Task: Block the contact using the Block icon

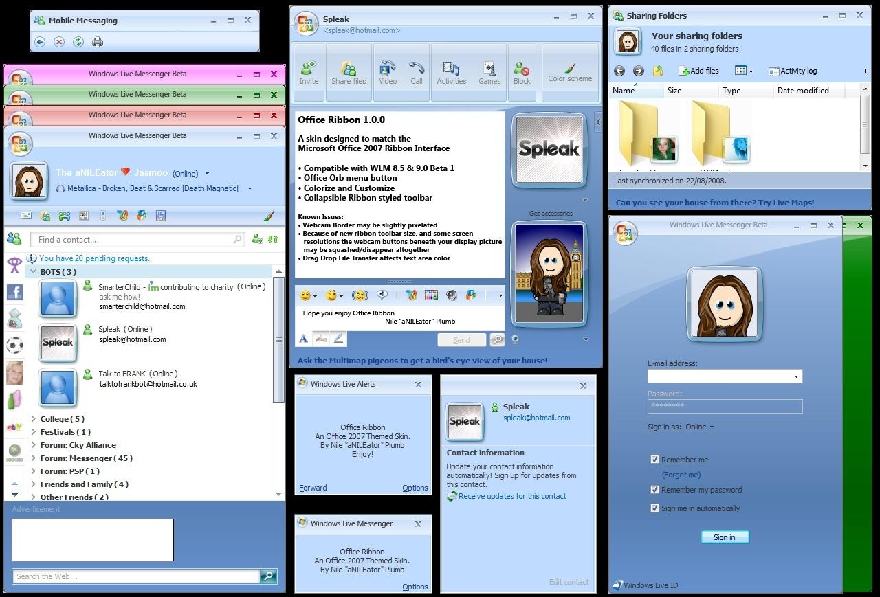Action: (x=522, y=72)
